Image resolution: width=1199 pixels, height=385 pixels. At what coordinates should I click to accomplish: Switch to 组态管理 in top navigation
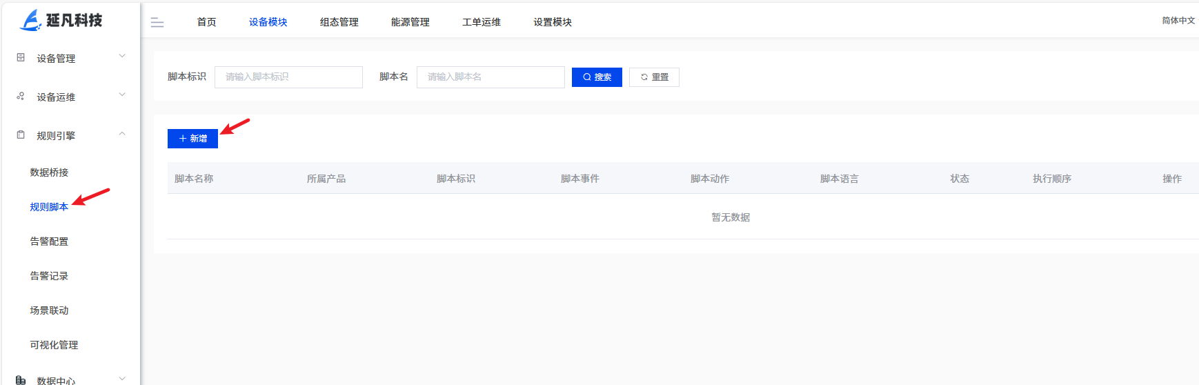pos(339,22)
